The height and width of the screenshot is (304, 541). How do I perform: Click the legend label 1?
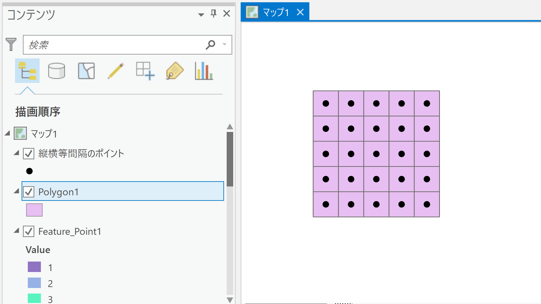(x=50, y=268)
